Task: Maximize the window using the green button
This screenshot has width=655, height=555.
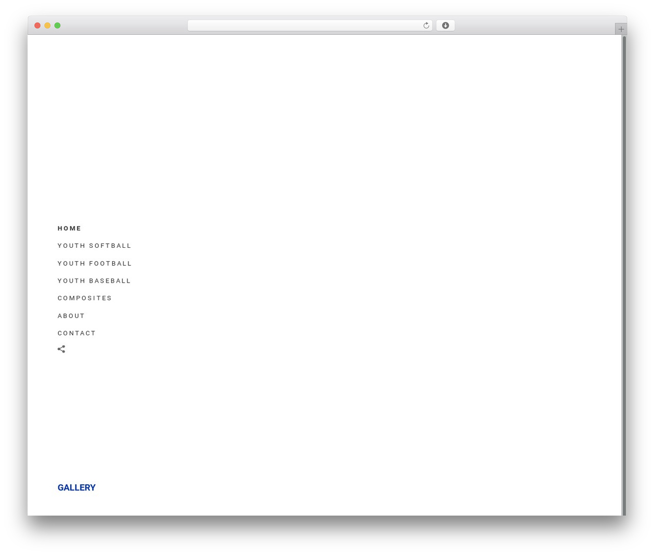Action: [57, 26]
